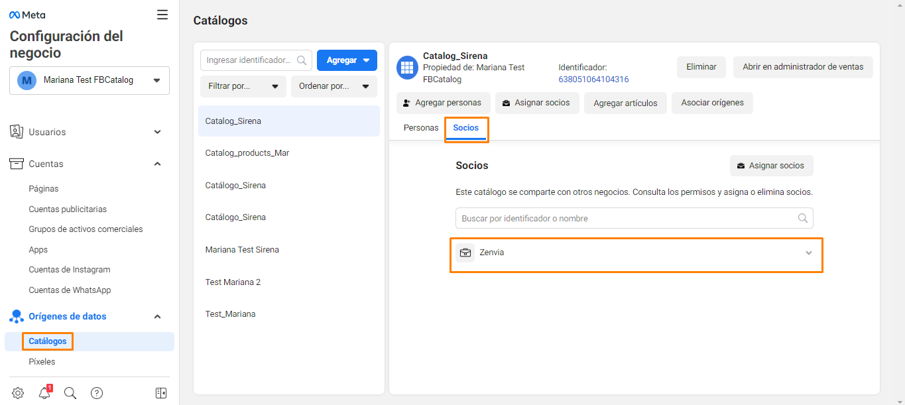Viewport: 905px width, 405px height.
Task: Open the business account selector dropdown
Action: 90,80
